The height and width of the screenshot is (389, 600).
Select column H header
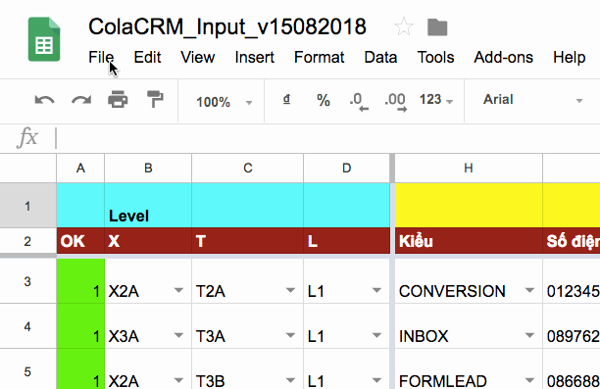469,168
